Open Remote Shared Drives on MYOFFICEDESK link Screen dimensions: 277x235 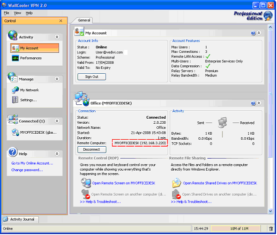220,183
